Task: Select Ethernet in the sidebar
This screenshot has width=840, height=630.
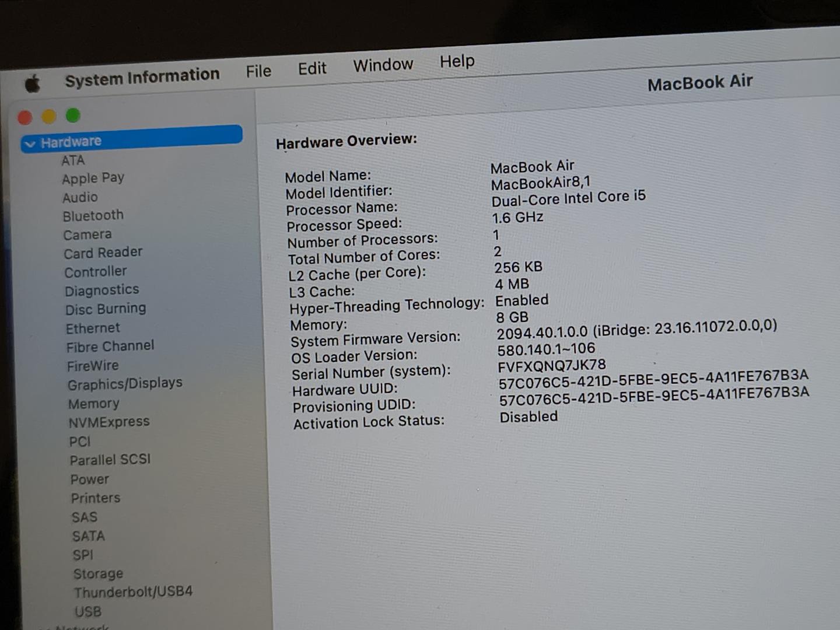Action: point(93,328)
